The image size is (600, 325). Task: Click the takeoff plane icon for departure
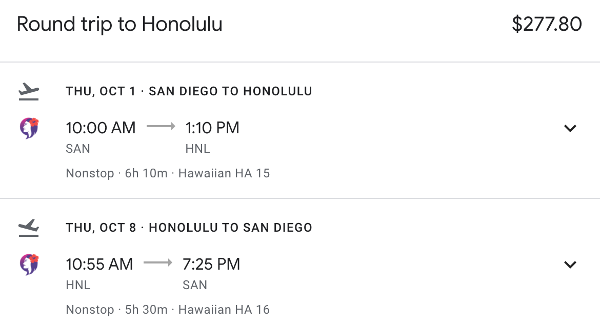29,92
